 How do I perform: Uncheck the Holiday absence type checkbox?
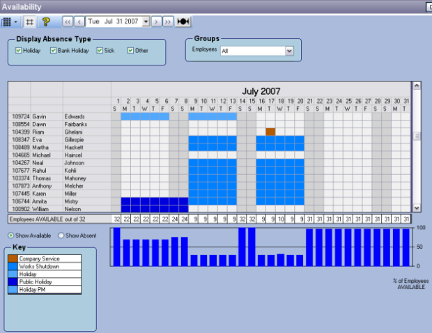[19, 51]
